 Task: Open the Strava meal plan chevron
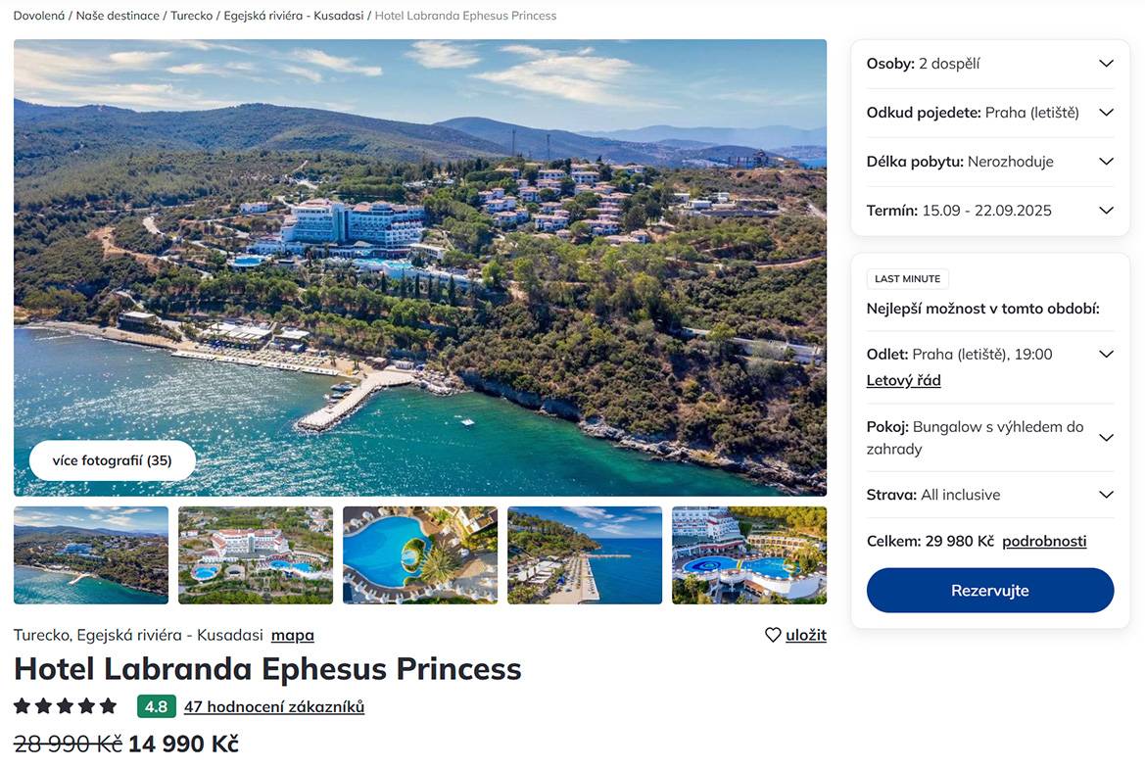coord(1106,495)
